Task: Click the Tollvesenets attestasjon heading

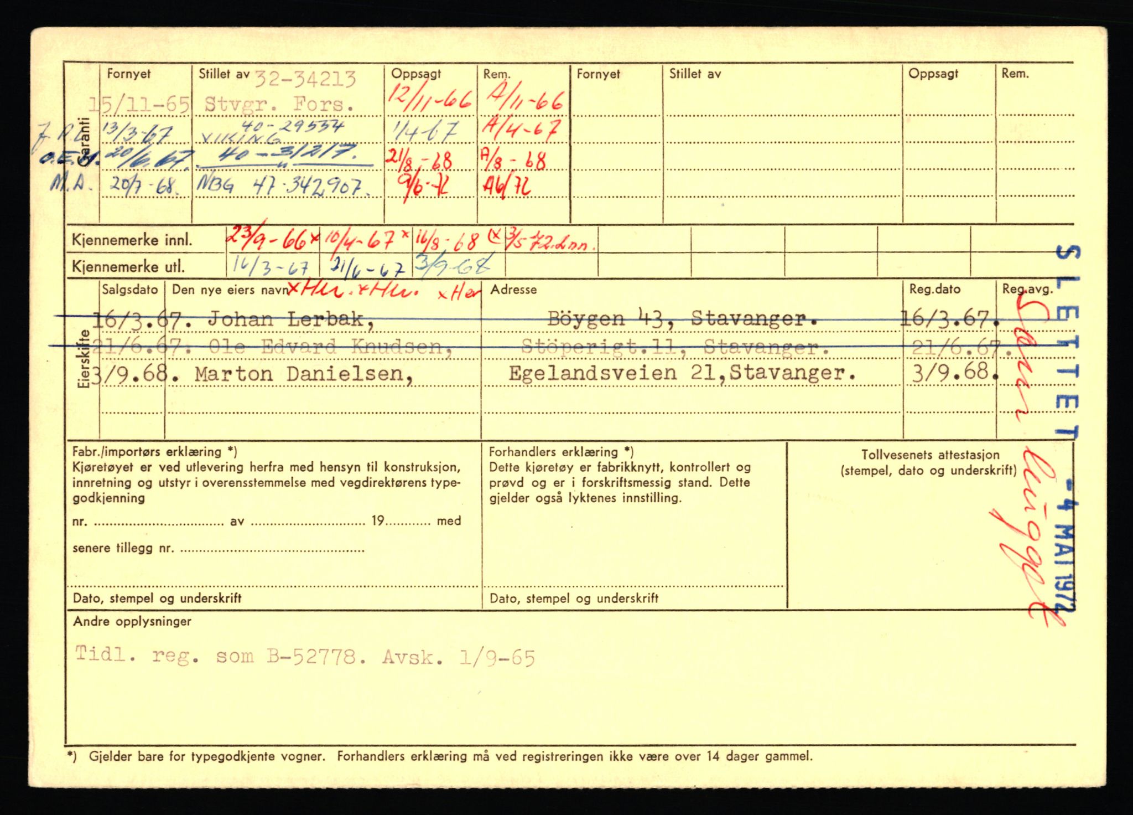Action: [x=930, y=455]
